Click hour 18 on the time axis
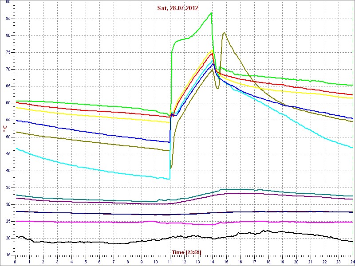This screenshot has width=355, height=266. click(x=268, y=261)
